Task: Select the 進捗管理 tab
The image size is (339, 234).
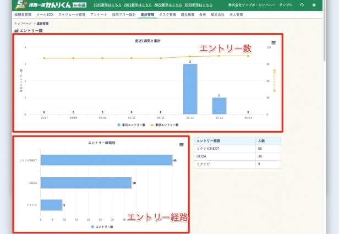Action: pos(147,15)
